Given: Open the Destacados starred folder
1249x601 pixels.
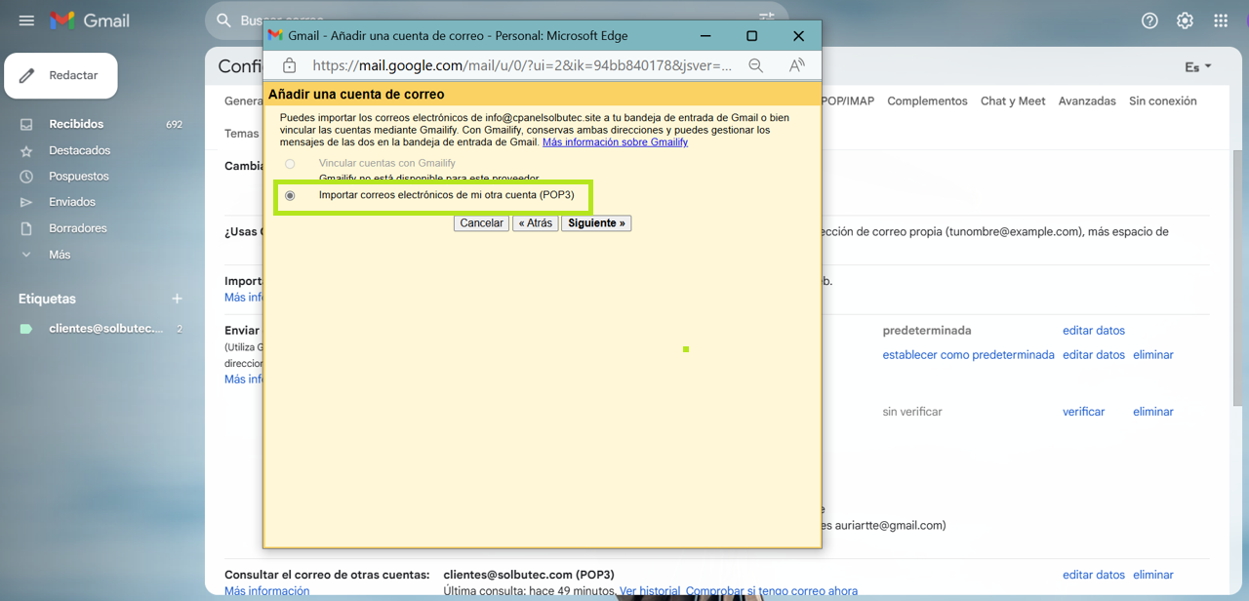Looking at the screenshot, I should (x=79, y=150).
